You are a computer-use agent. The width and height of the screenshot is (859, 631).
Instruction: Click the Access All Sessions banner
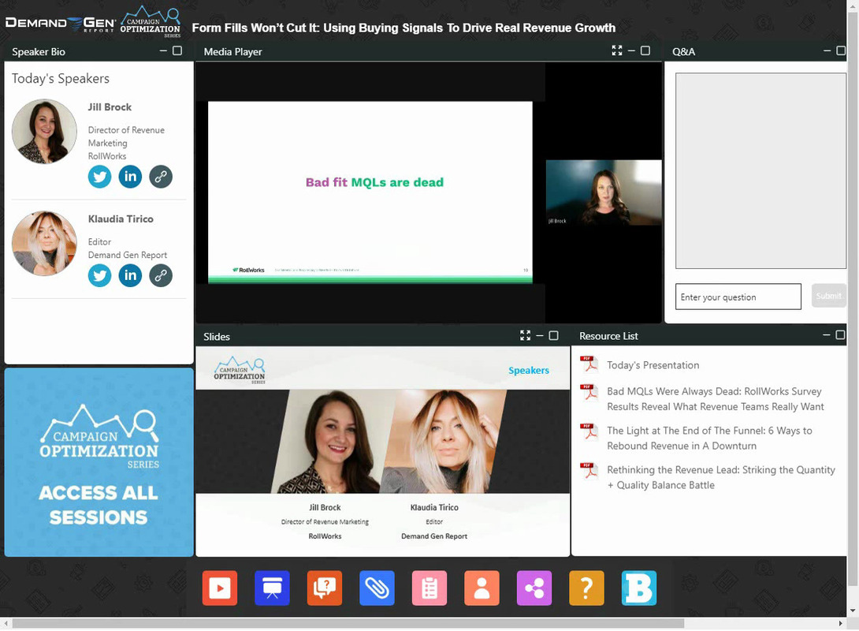[x=99, y=462]
